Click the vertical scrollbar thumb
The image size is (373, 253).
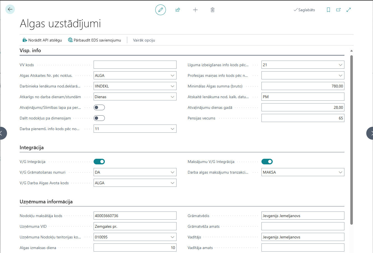351,140
